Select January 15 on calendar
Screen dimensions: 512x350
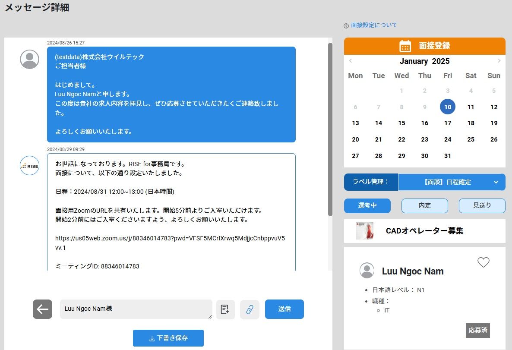(x=401, y=123)
